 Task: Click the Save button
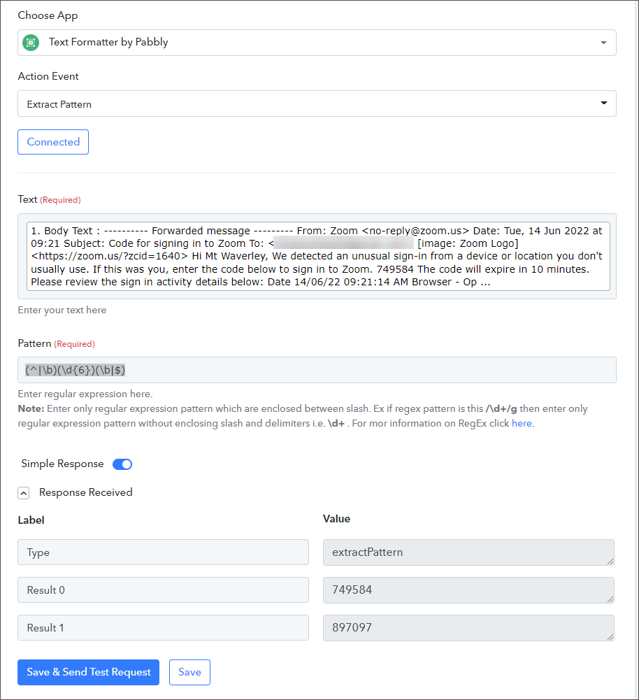click(189, 672)
